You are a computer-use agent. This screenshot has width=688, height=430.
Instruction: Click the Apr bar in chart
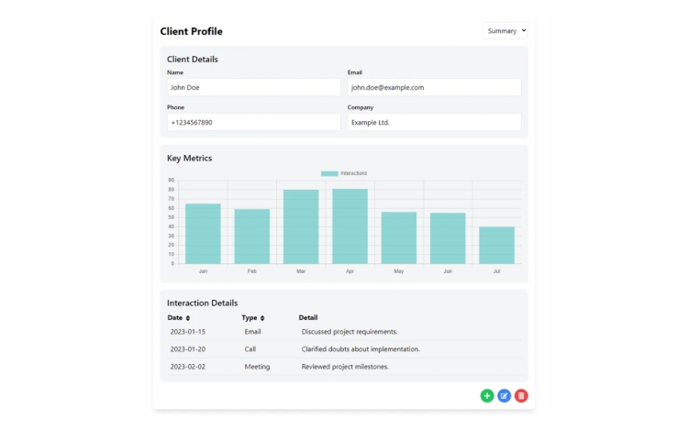[350, 226]
